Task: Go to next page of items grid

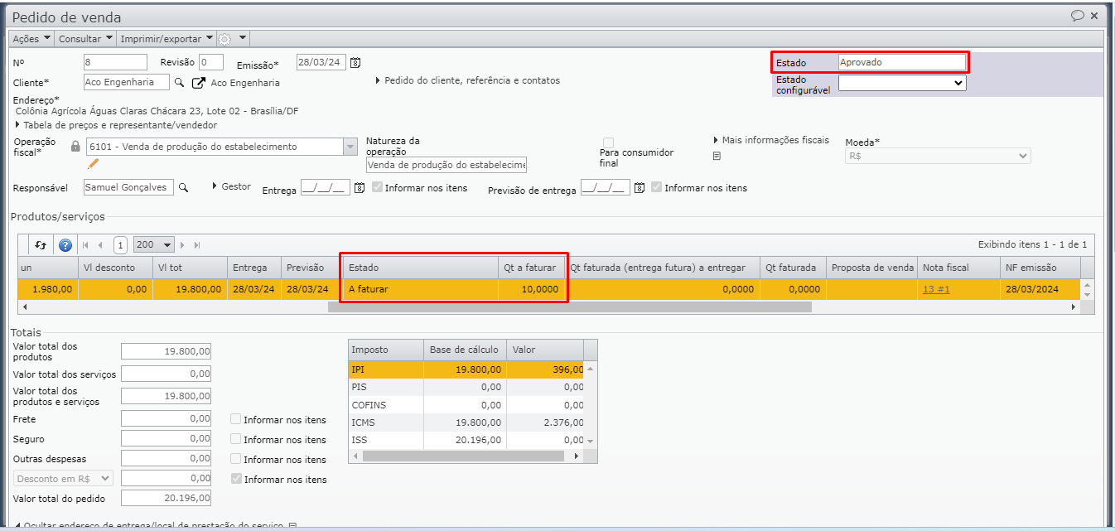Action: coord(183,245)
